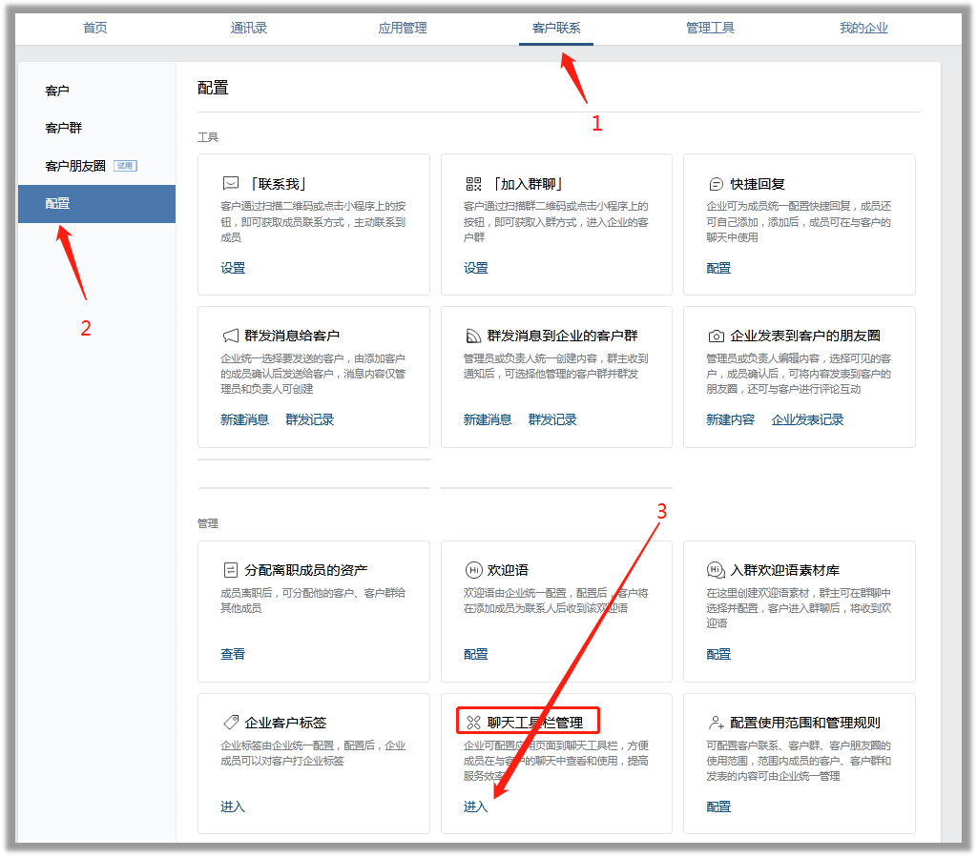Click the 工具 section label
This screenshot has height=857, width=977.
208,137
